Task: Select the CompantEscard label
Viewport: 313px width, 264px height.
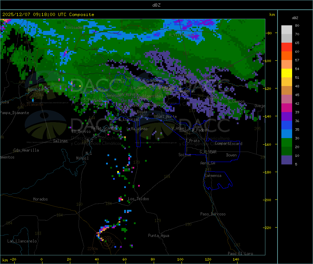Action: tap(228, 144)
